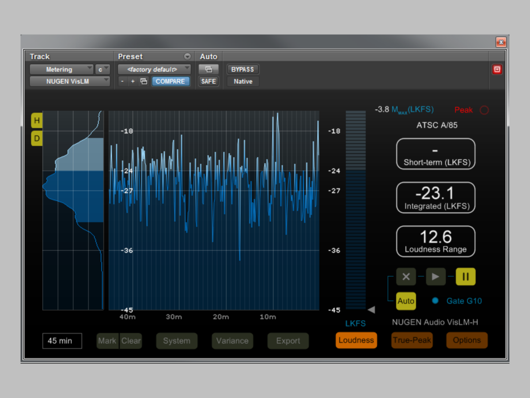Select previous preset with minus button
The height and width of the screenshot is (398, 530).
click(122, 81)
